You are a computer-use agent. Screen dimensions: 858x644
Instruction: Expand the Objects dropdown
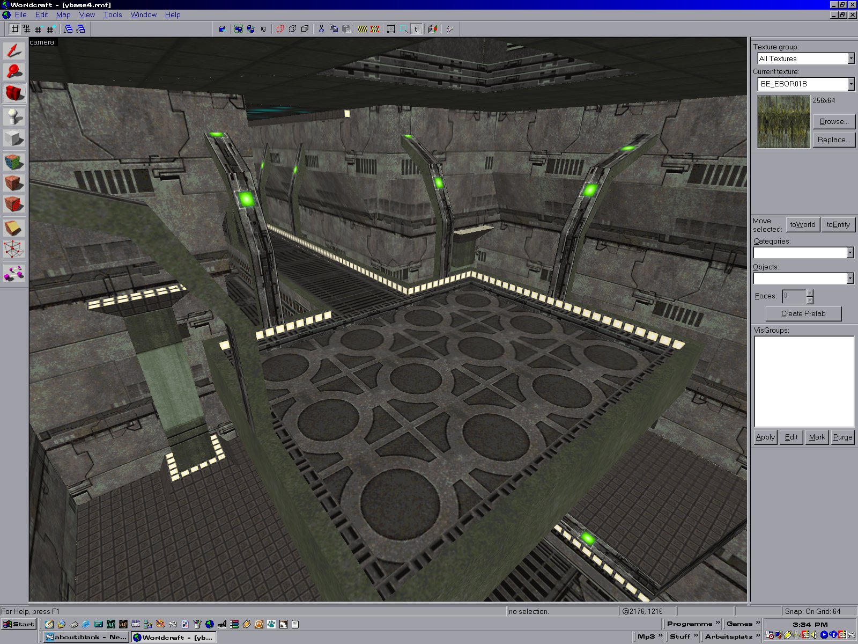[x=850, y=279]
